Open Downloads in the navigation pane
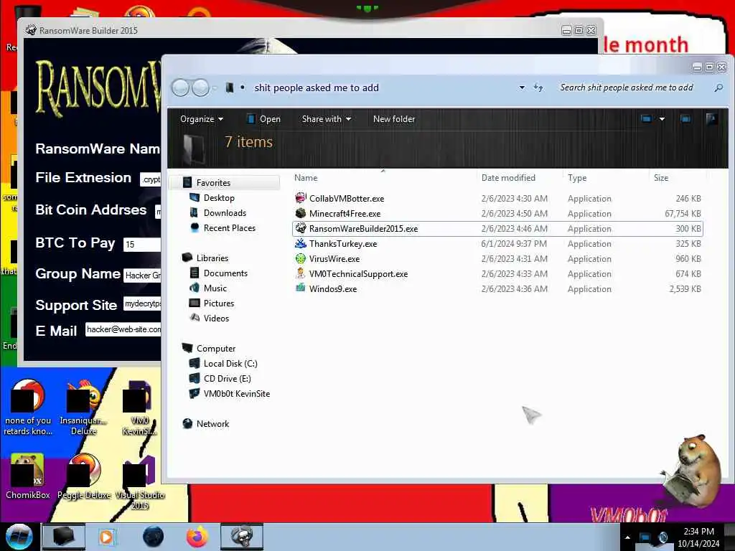 click(225, 212)
